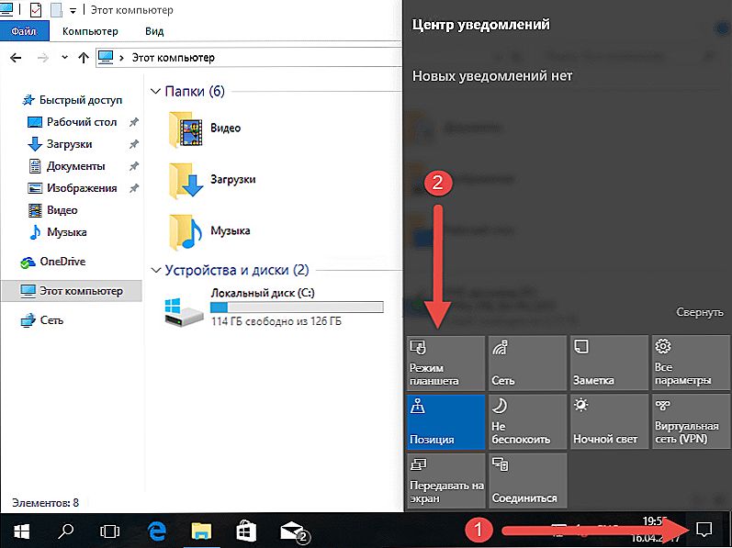
Task: Collapse quick actions with Свернуть link
Action: (700, 312)
